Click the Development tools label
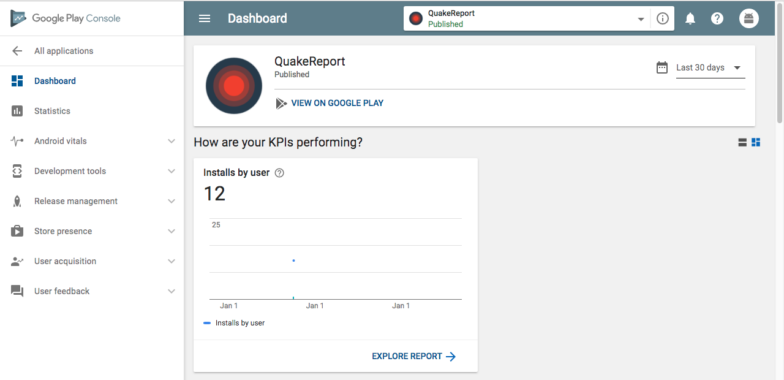This screenshot has height=380, width=784. click(x=70, y=171)
